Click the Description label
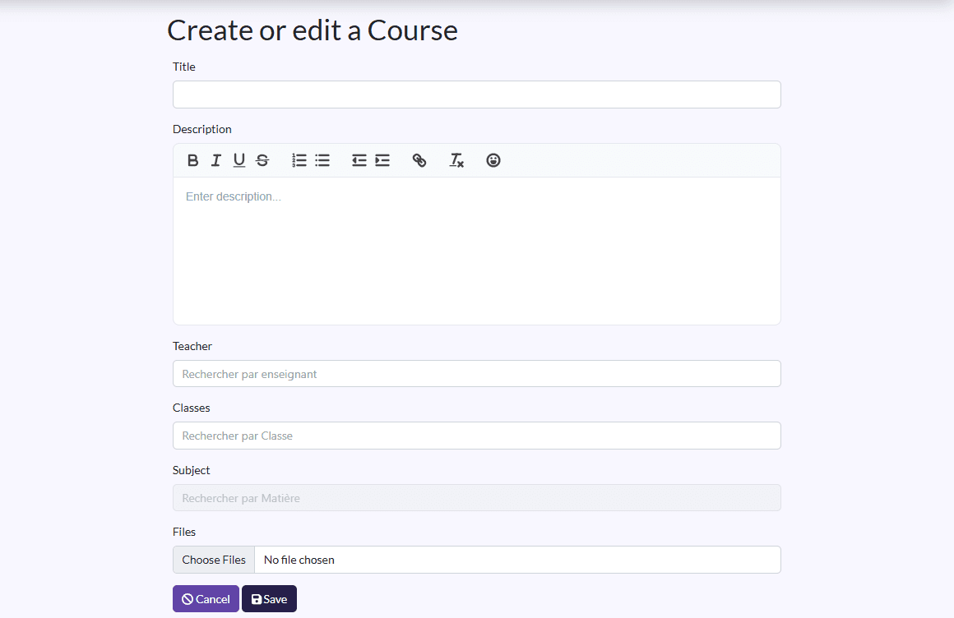 coord(202,129)
